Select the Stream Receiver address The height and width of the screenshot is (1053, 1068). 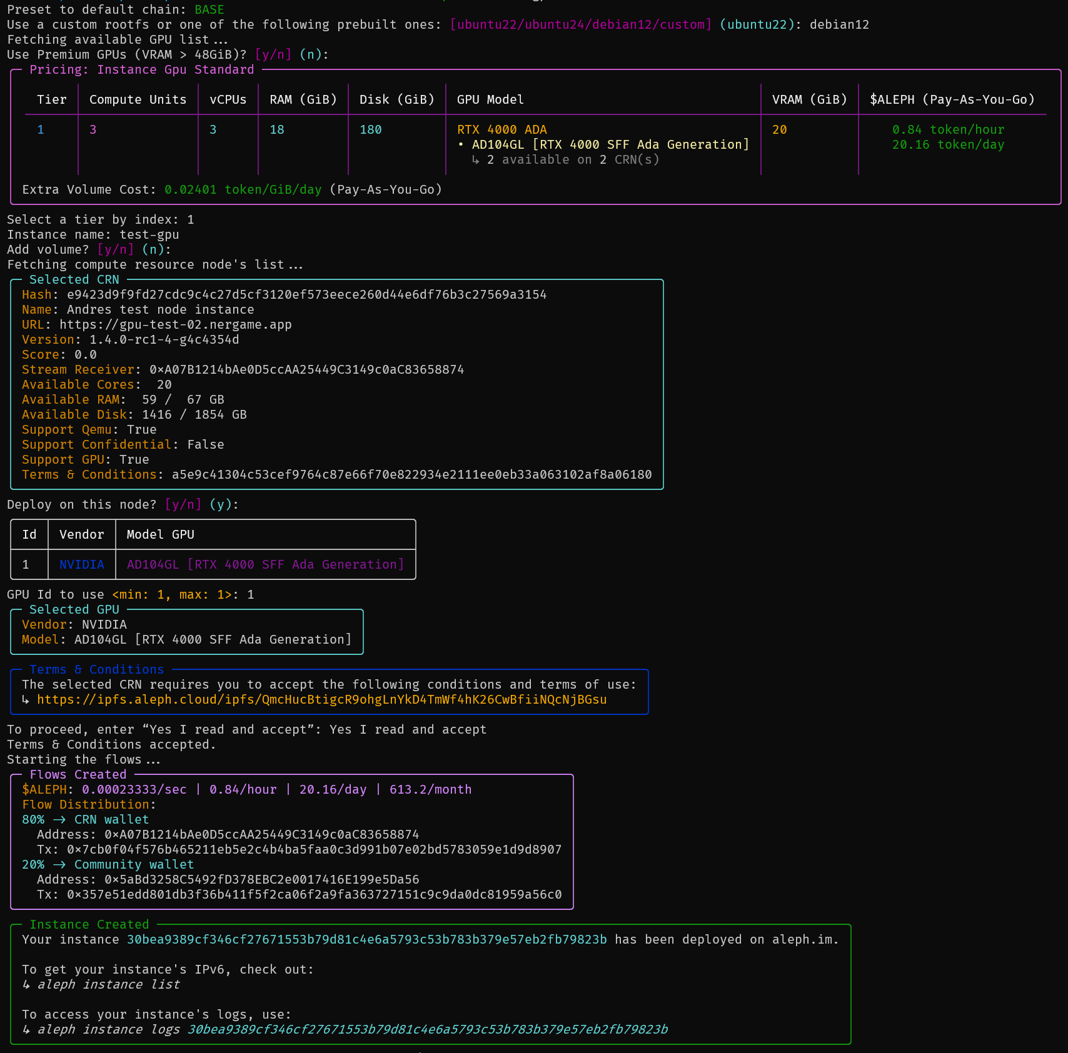[x=305, y=369]
